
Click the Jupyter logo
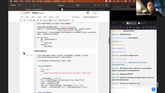pos(25,13)
